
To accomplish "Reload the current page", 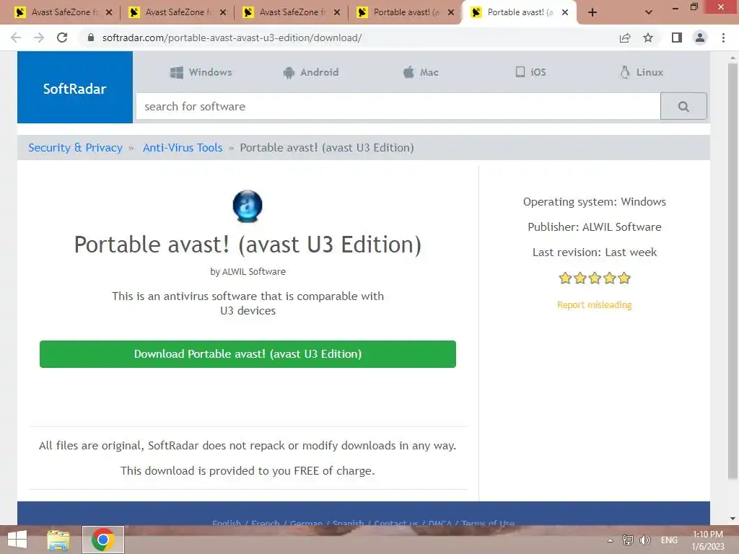I will coord(62,38).
